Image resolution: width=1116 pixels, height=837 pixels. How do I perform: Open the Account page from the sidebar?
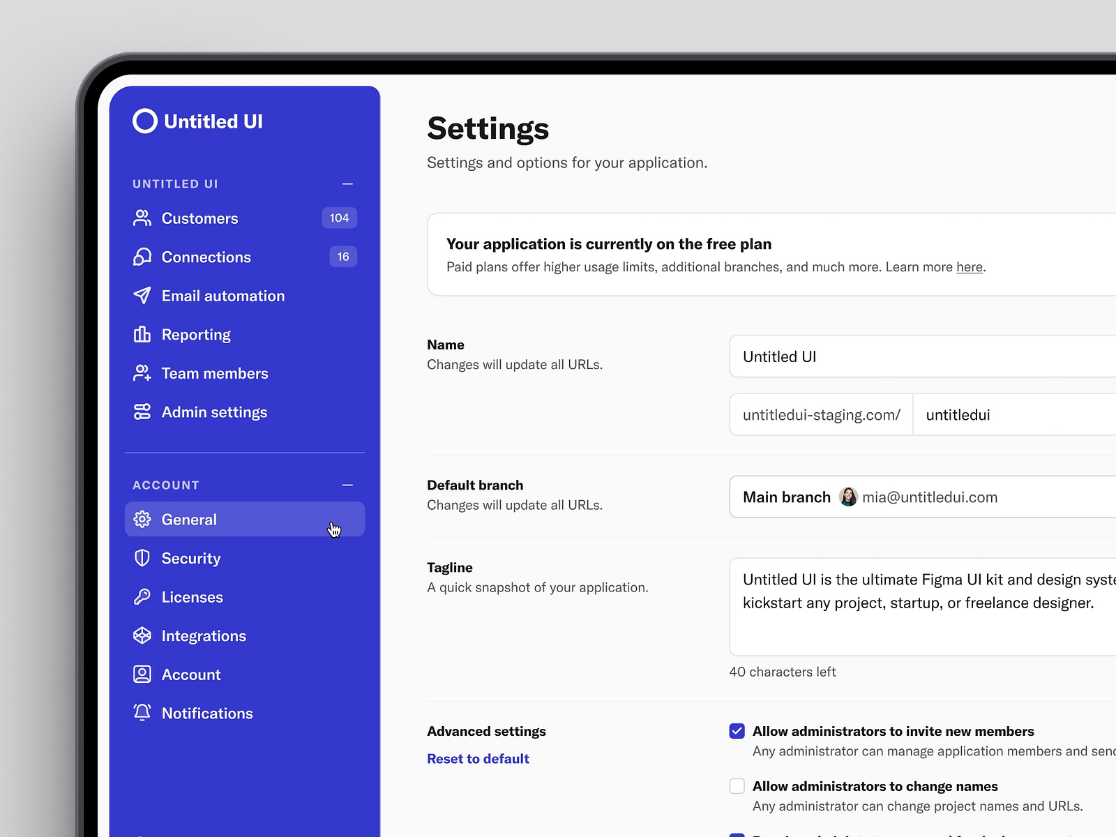point(191,674)
